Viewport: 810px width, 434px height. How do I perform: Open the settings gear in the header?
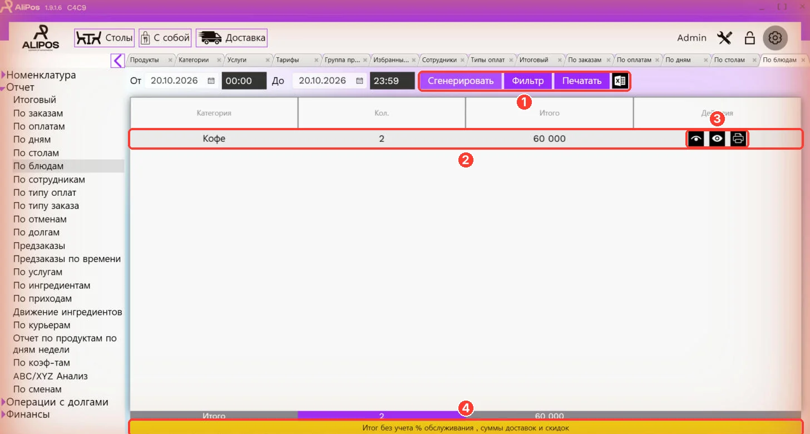click(x=776, y=38)
